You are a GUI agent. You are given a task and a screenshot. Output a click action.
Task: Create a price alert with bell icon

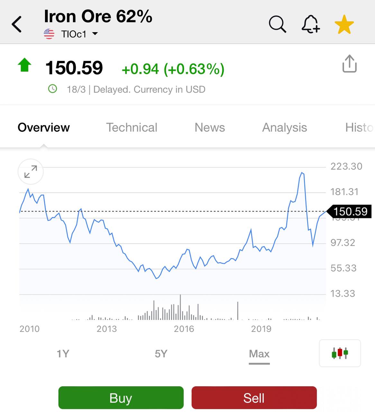pos(310,24)
